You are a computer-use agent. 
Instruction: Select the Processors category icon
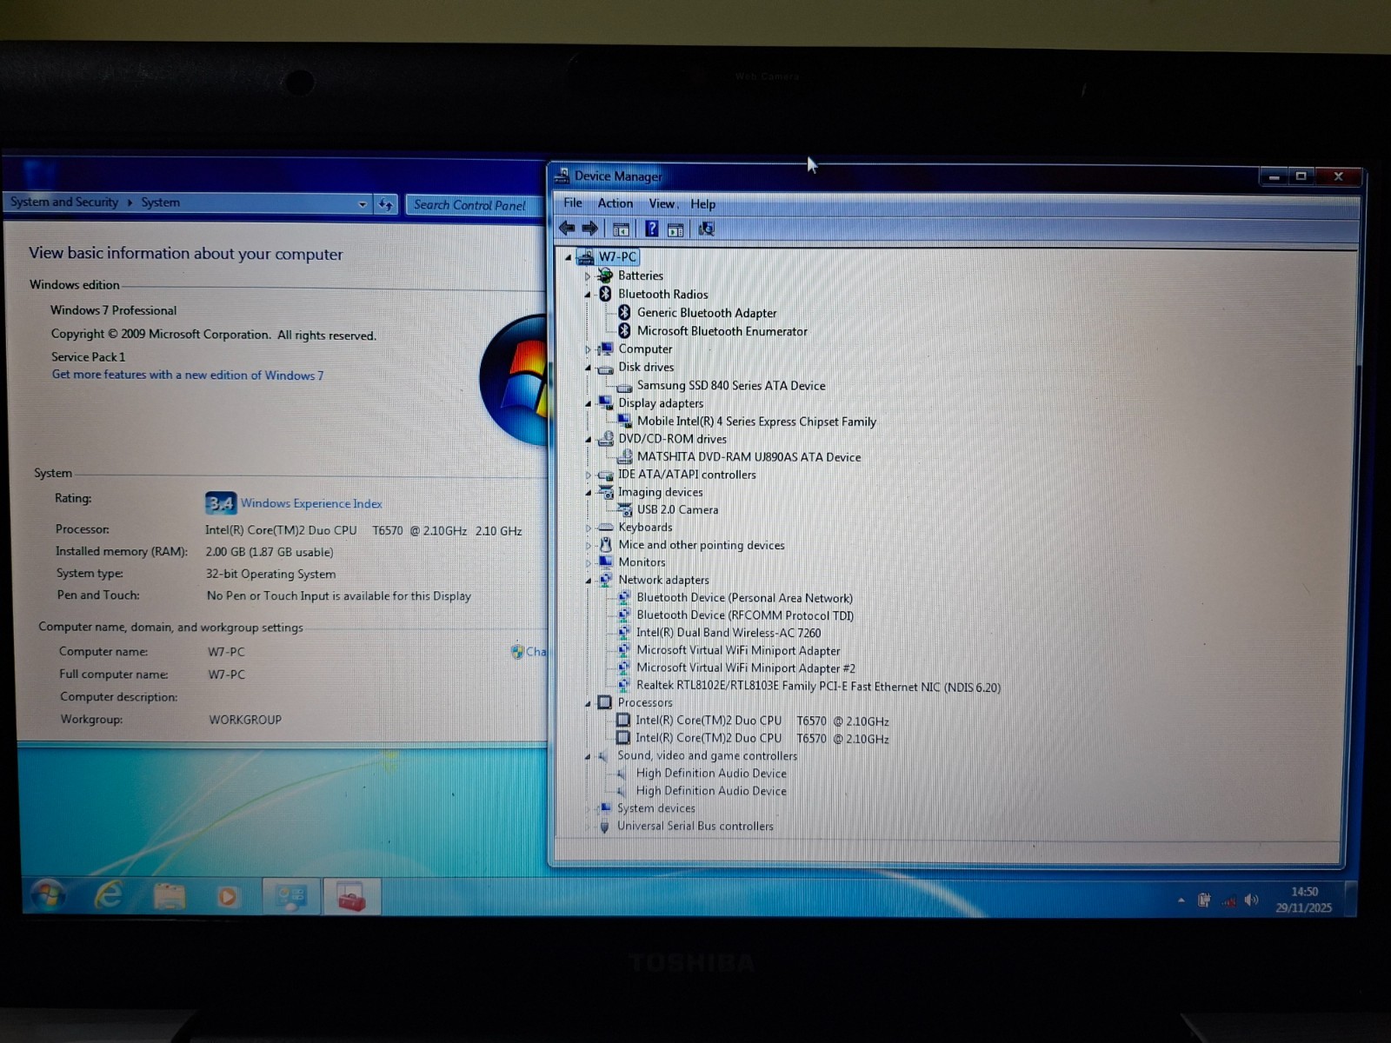click(605, 702)
